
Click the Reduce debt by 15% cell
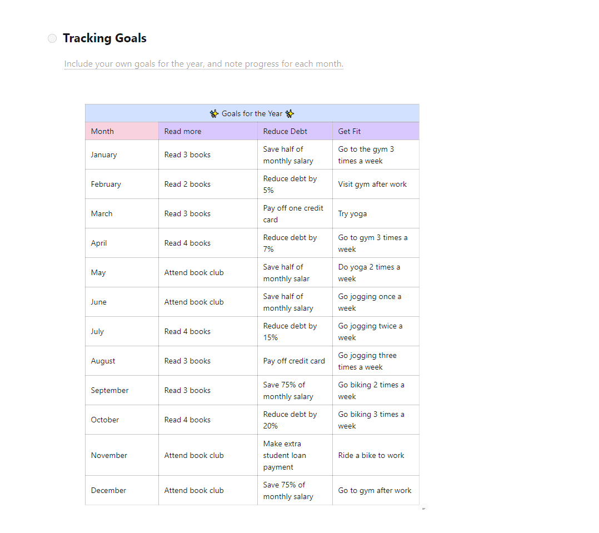(x=295, y=331)
